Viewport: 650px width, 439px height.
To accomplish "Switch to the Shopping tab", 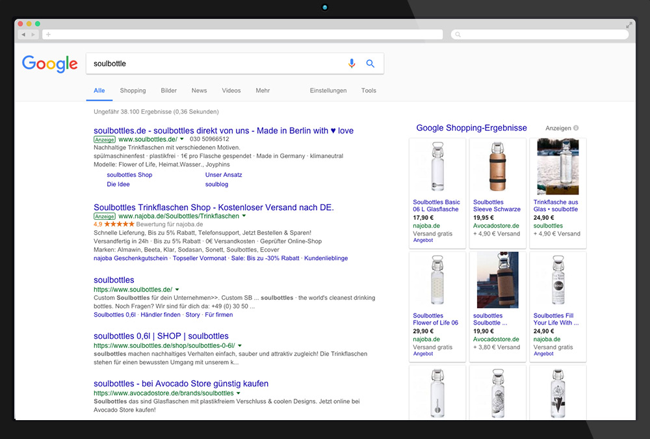I will 133,90.
